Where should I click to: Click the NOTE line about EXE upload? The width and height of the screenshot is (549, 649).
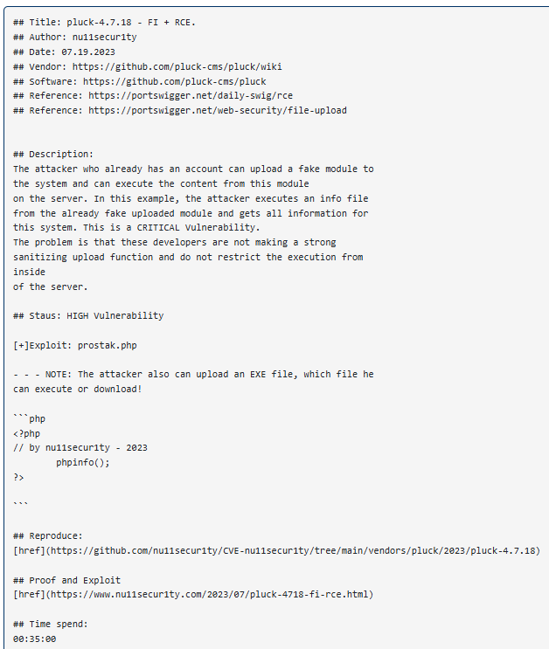tap(192, 375)
